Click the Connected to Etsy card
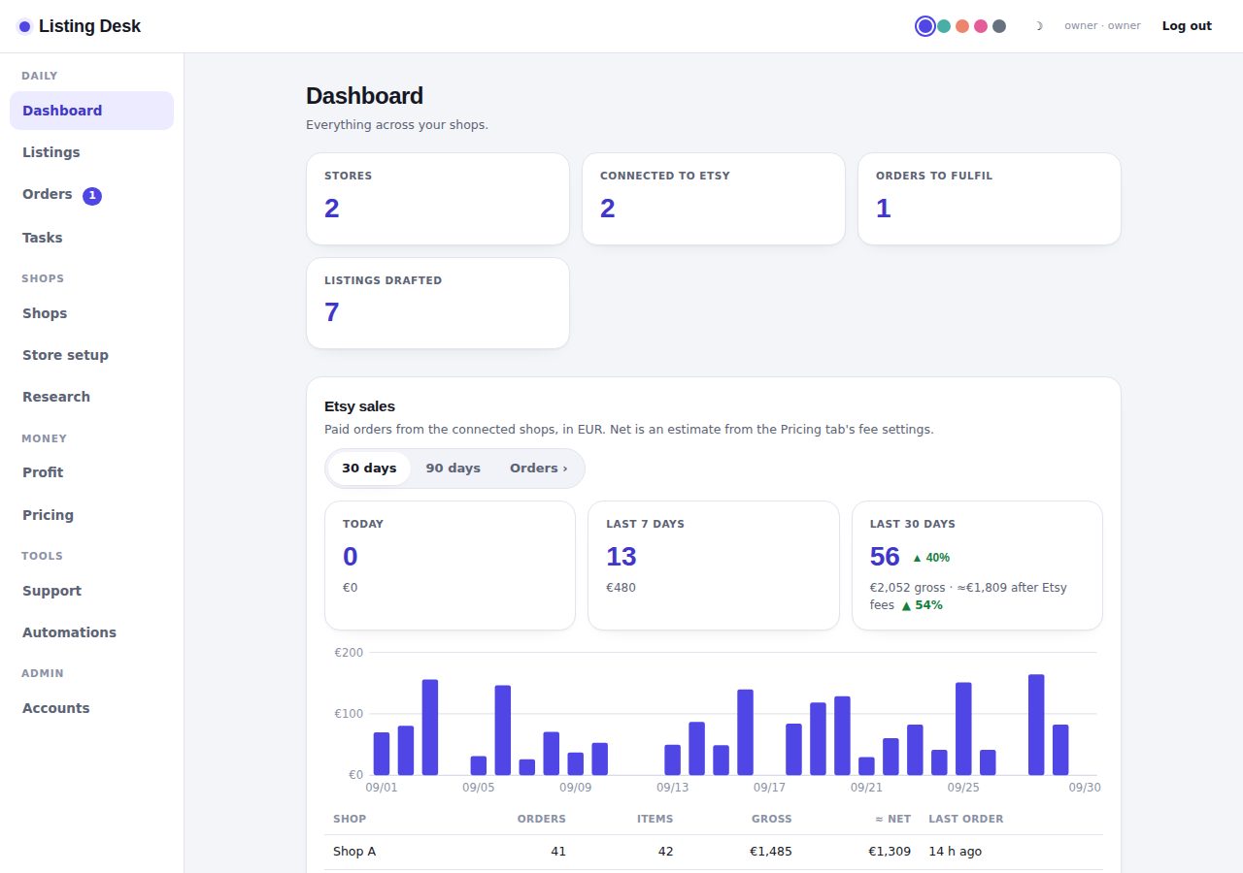 click(x=714, y=199)
